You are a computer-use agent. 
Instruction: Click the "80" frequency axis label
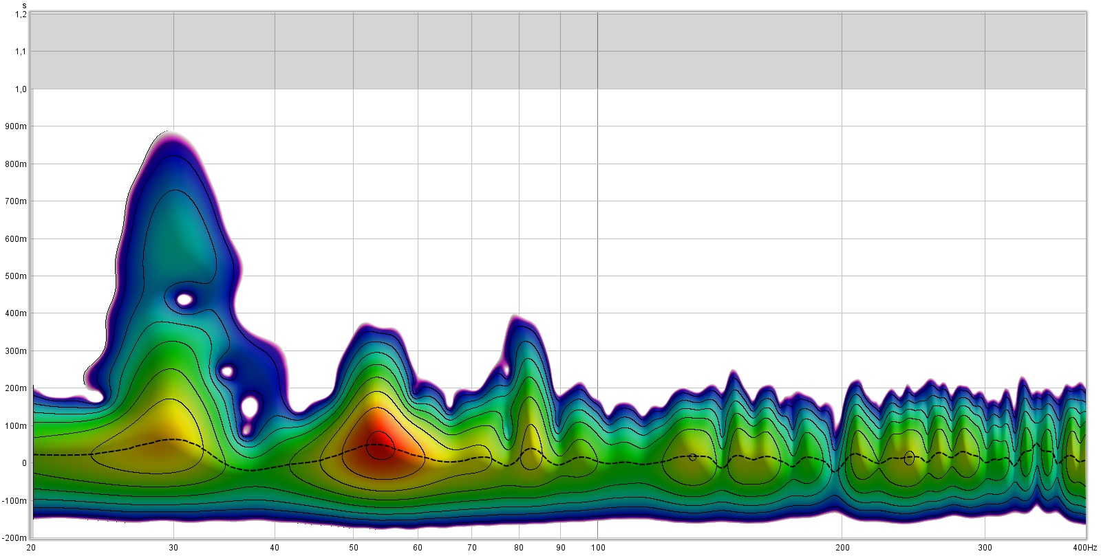click(x=519, y=548)
